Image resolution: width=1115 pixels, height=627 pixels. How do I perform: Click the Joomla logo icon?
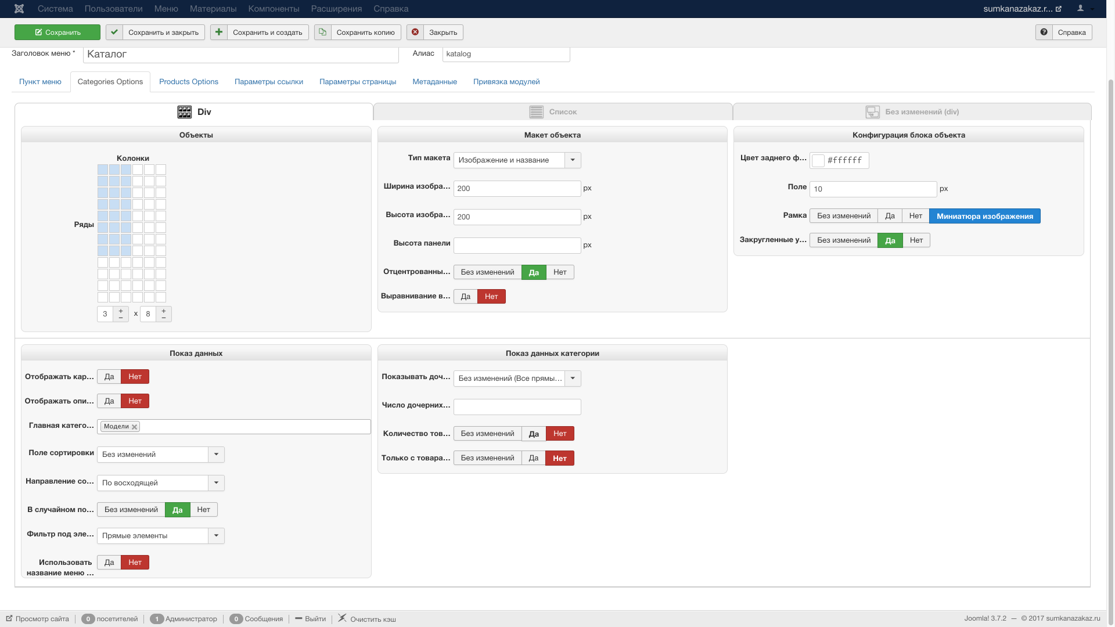tap(19, 9)
